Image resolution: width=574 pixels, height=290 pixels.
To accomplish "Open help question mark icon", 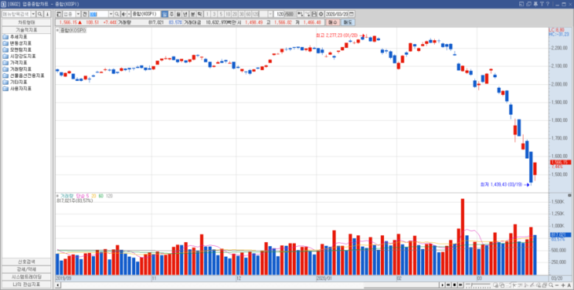I will coord(548,4).
